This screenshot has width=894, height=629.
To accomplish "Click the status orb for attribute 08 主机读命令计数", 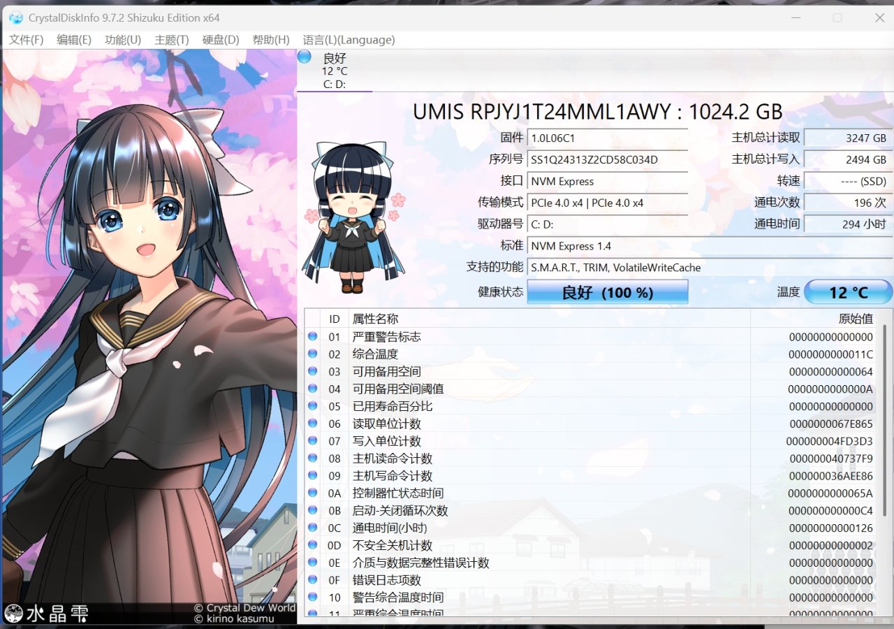I will coord(312,458).
